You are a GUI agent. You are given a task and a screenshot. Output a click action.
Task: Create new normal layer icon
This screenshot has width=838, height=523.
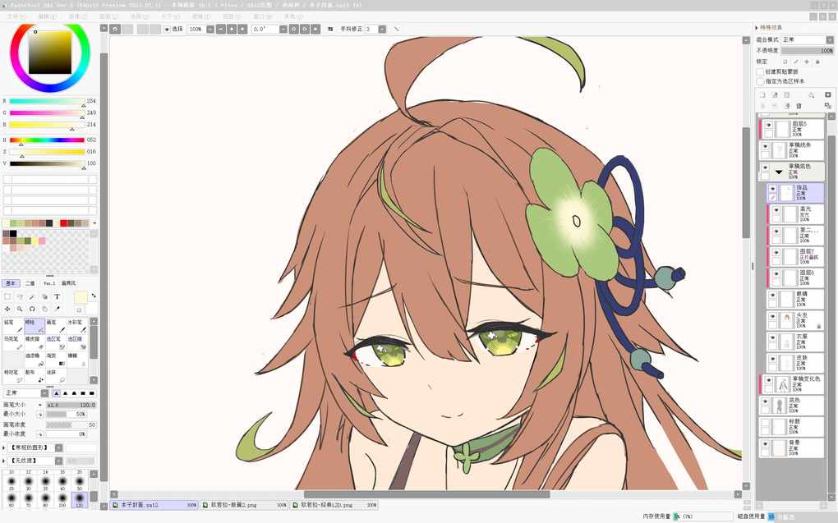tap(762, 95)
